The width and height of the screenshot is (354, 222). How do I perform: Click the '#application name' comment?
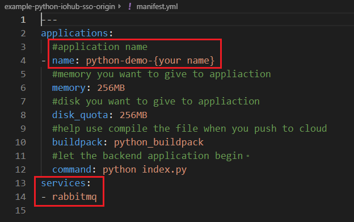[100, 47]
